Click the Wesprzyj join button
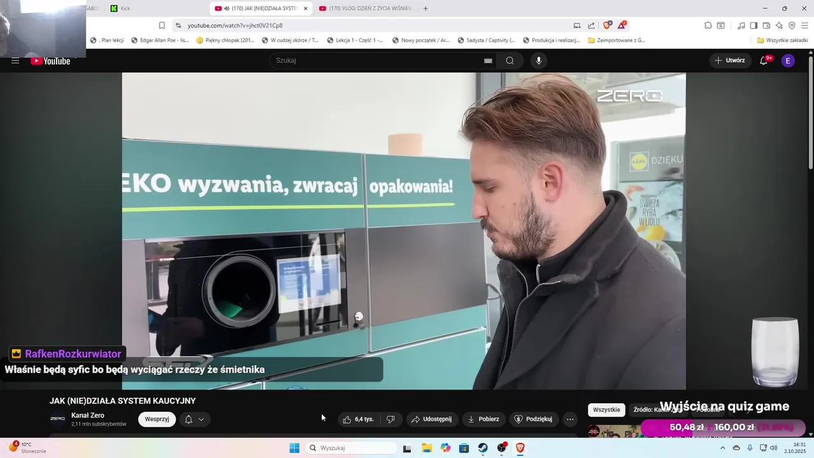 pyautogui.click(x=157, y=419)
